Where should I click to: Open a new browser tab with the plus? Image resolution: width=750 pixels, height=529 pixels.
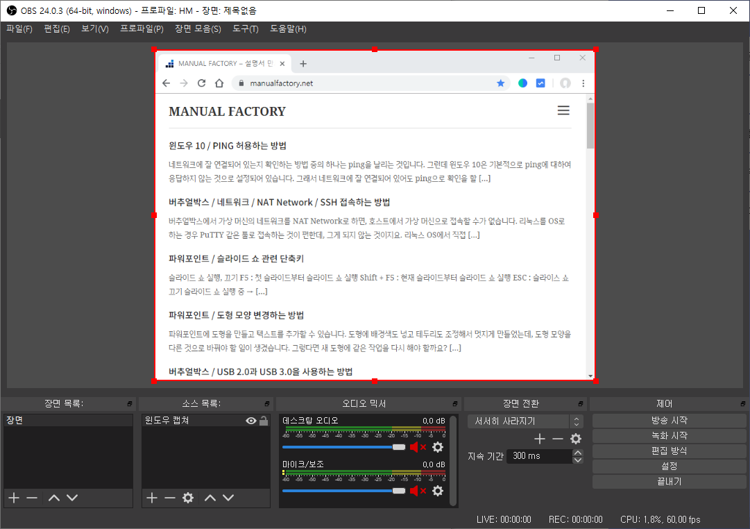pos(302,64)
